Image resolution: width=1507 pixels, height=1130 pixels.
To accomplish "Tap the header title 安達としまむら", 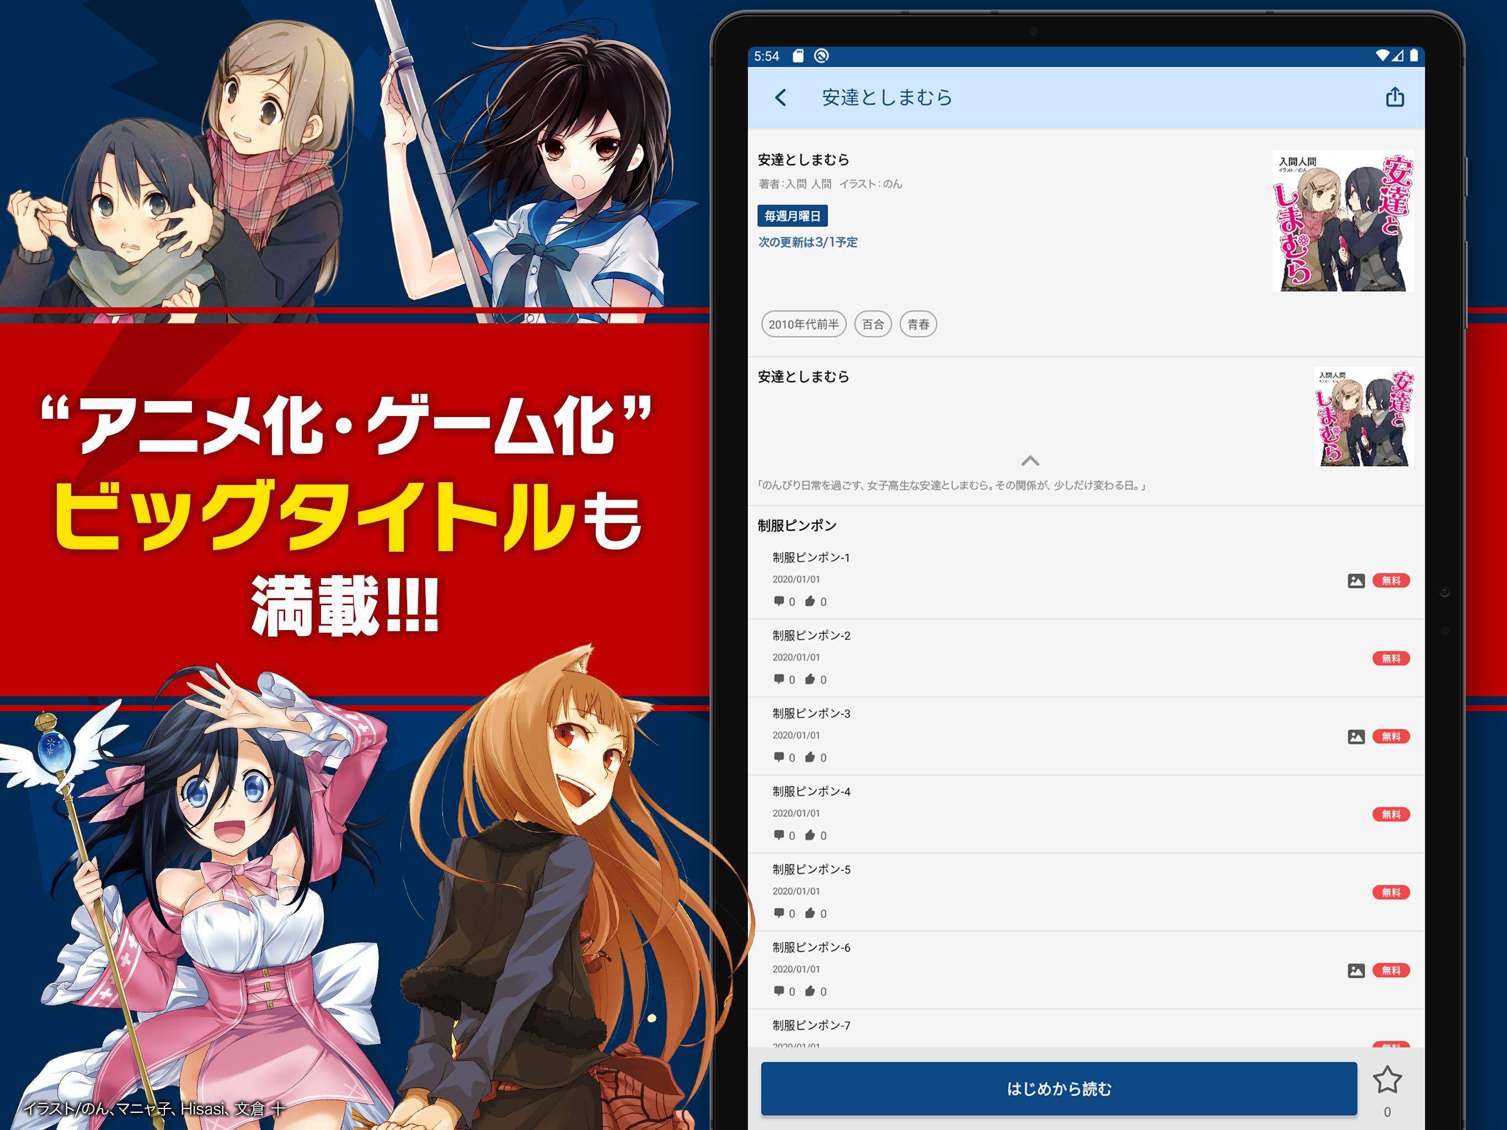I will pyautogui.click(x=887, y=98).
